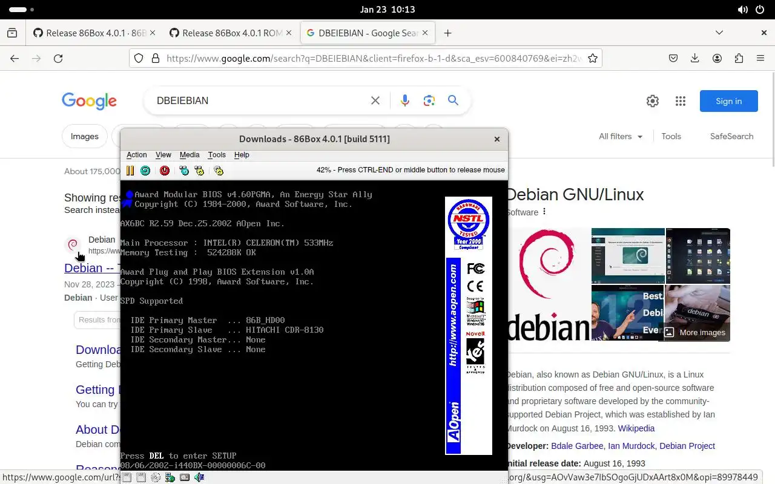Click the Firefox address bar URL

coord(374,59)
